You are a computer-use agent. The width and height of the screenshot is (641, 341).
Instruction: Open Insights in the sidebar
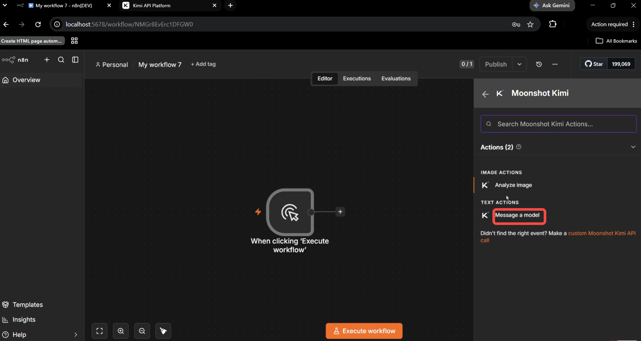[x=19, y=320]
